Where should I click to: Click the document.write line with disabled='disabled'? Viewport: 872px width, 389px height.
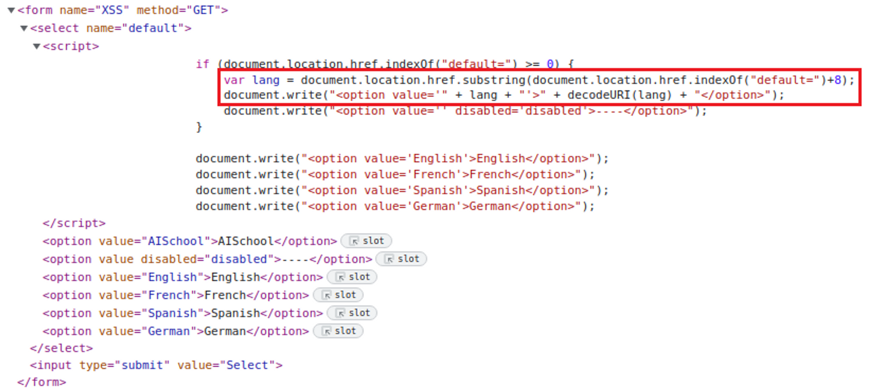[465, 111]
